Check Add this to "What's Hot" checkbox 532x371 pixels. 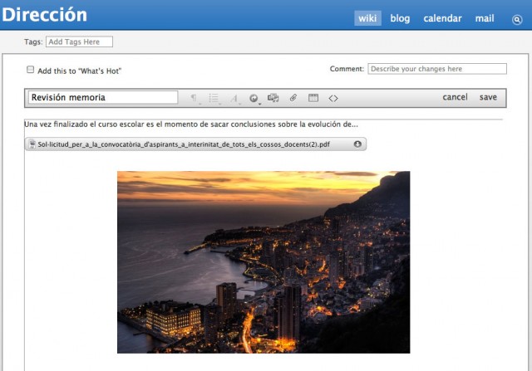point(31,70)
